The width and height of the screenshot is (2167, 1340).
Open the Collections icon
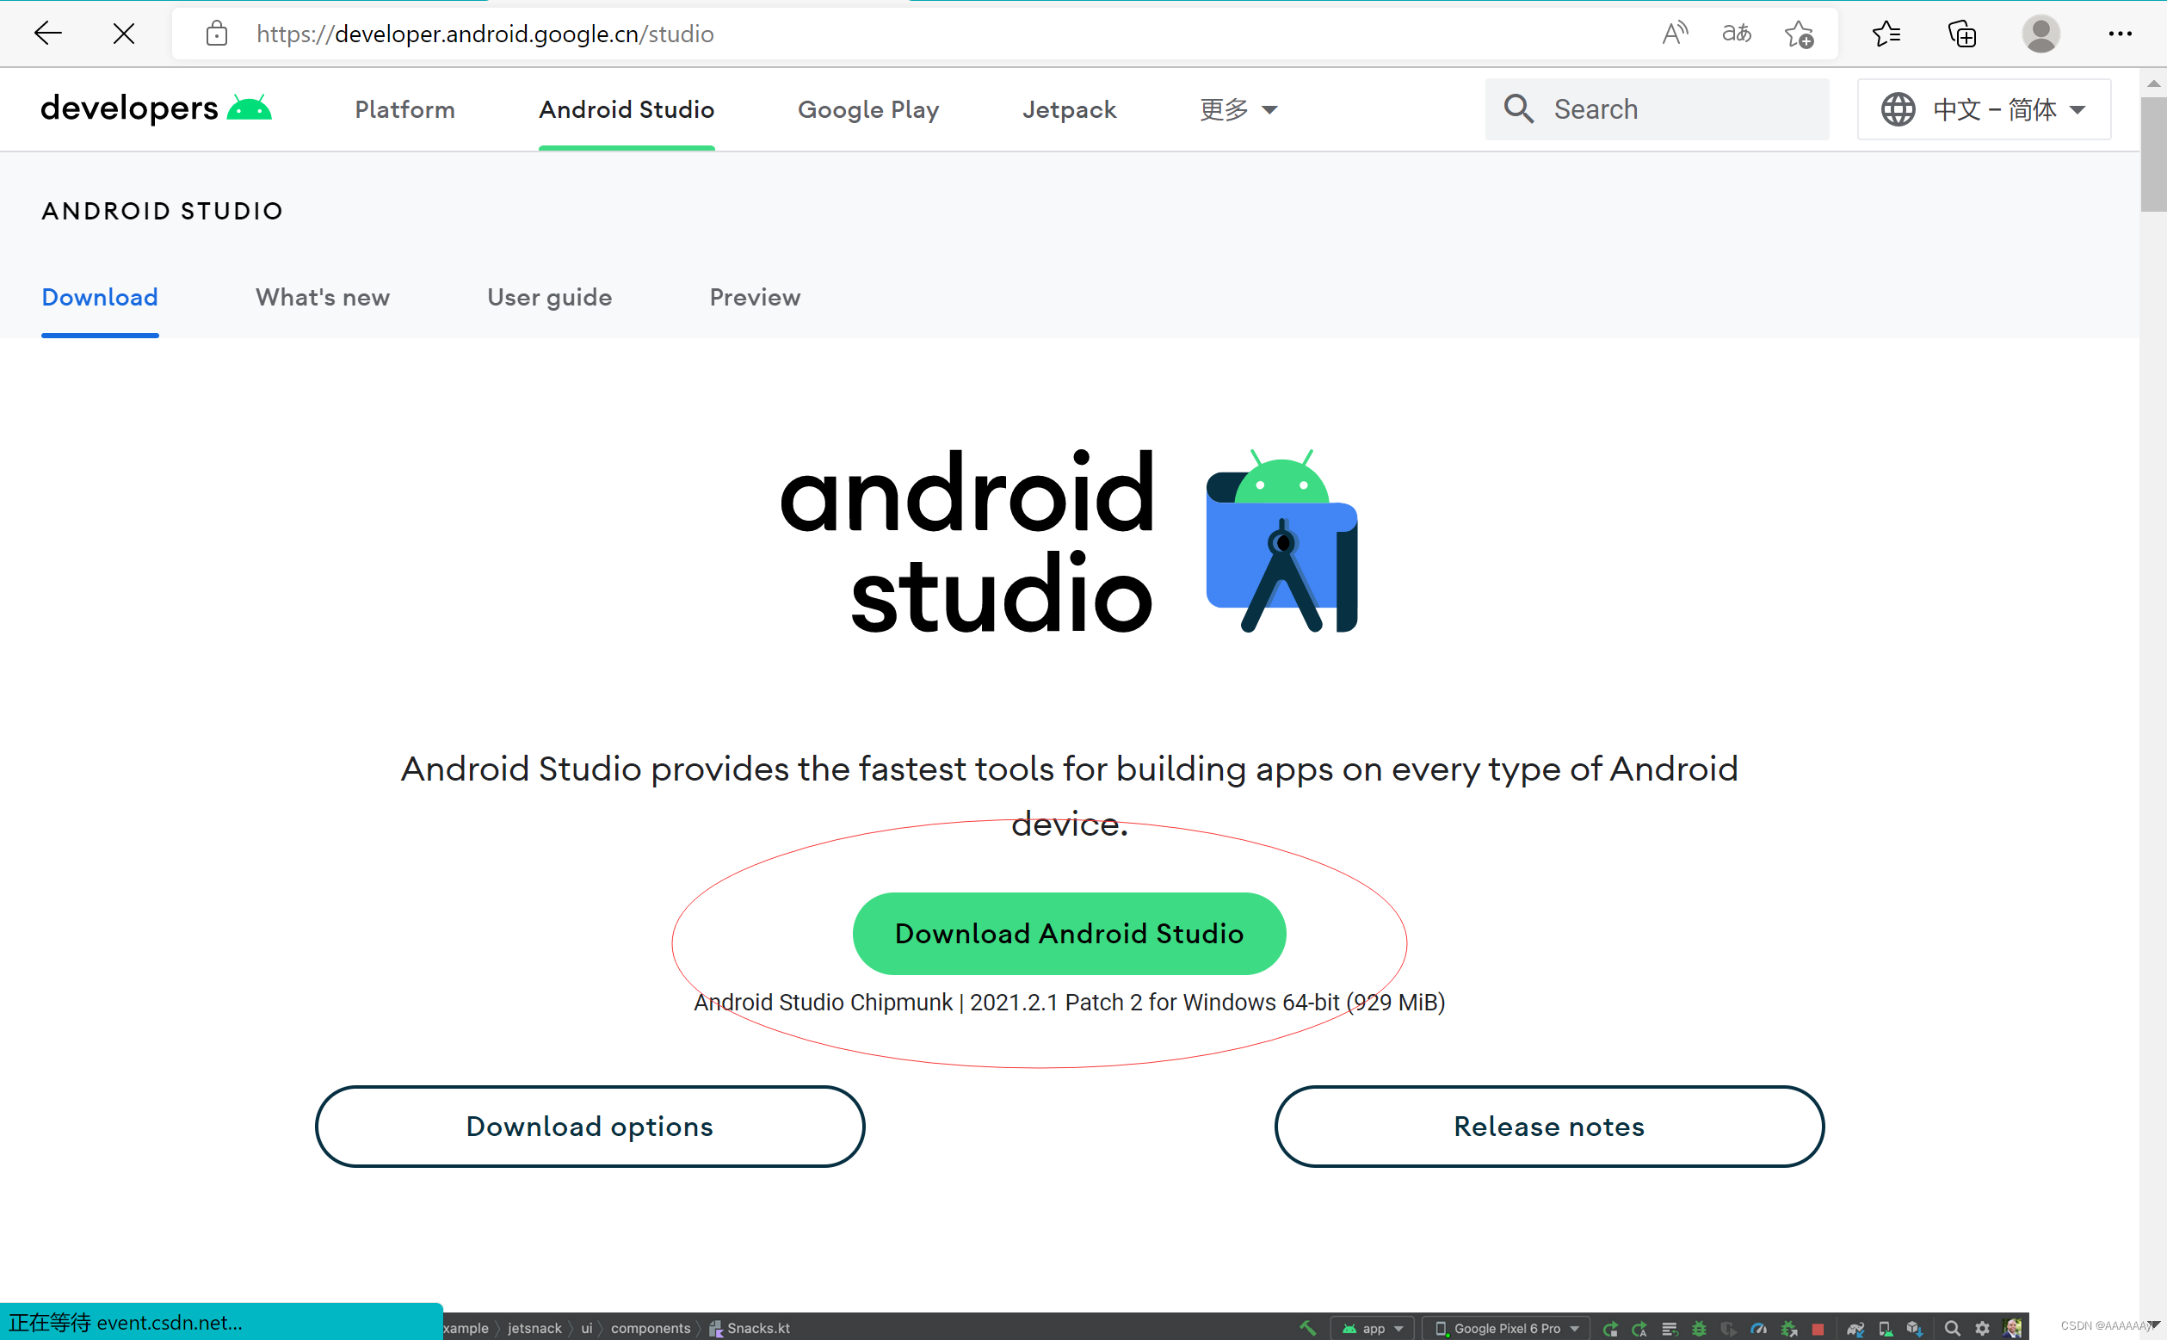1962,34
